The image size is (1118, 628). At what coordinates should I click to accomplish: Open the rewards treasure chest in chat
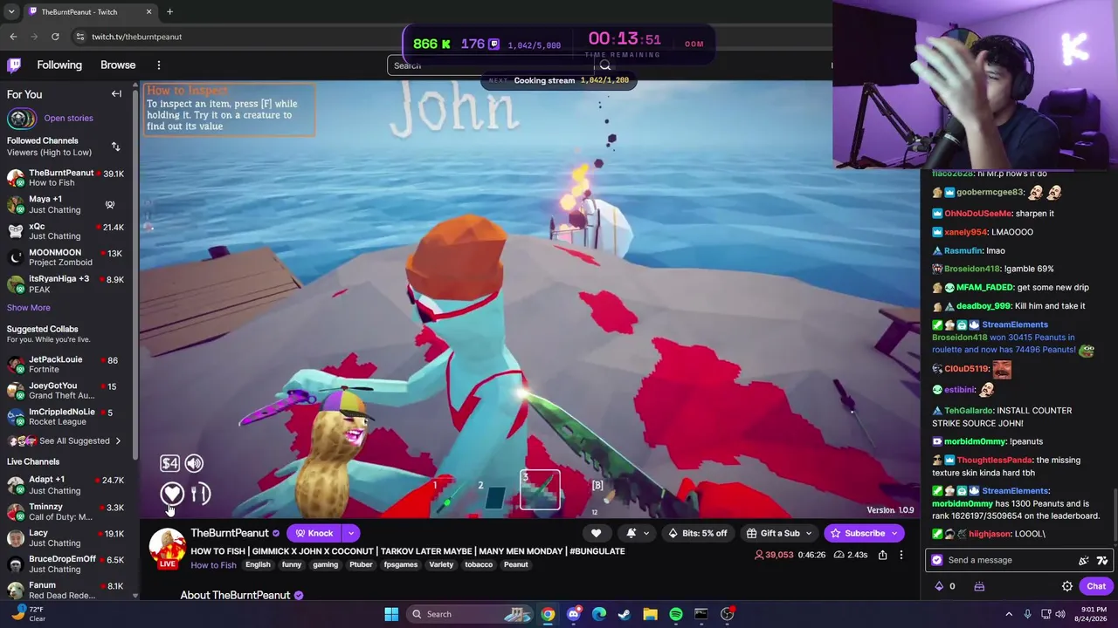[979, 586]
